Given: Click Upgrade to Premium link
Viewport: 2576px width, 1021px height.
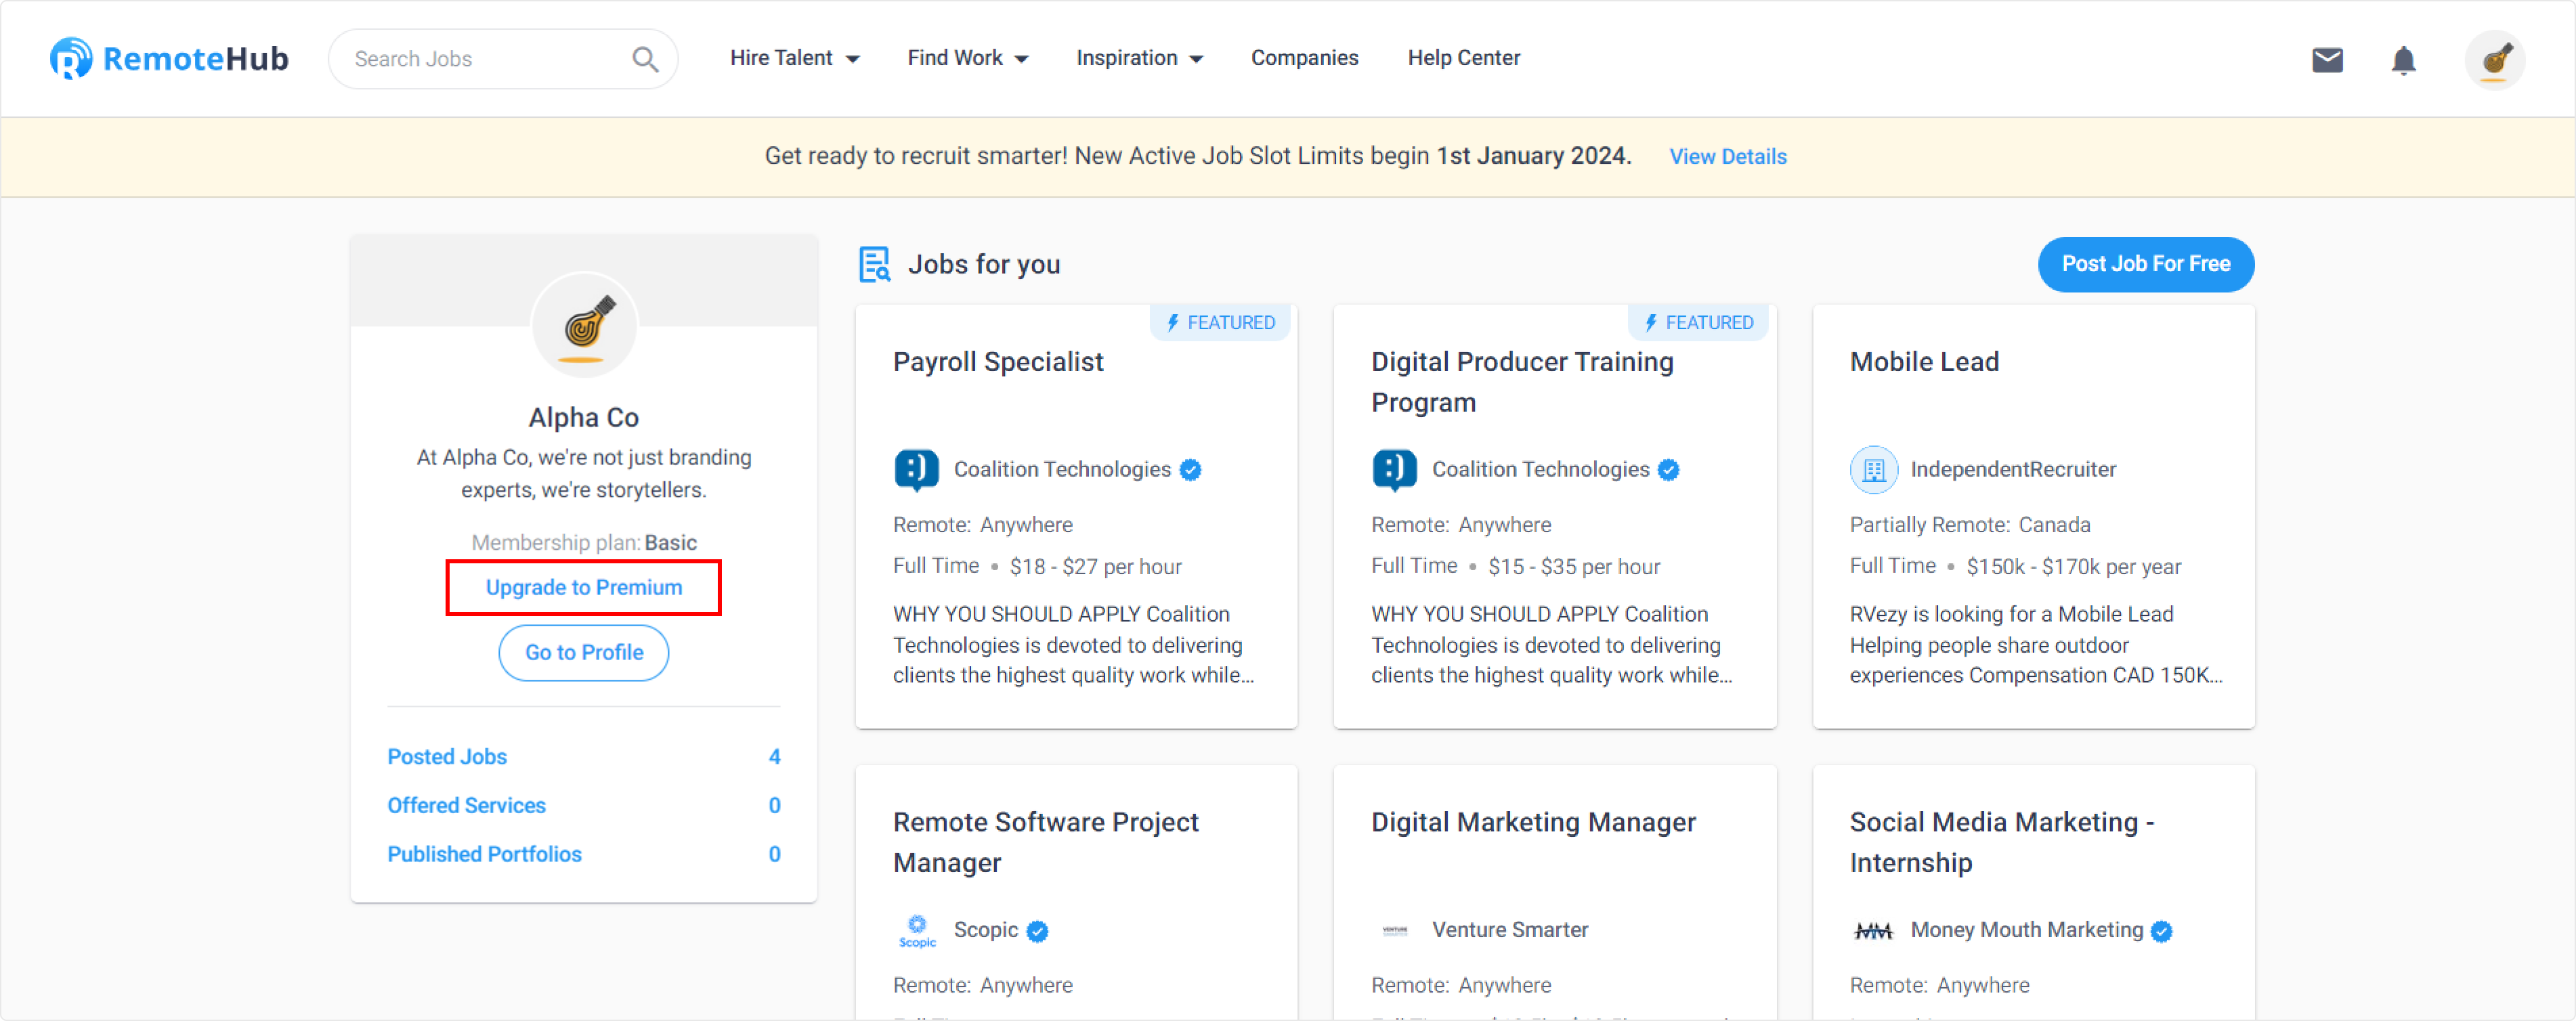Looking at the screenshot, I should coord(583,587).
